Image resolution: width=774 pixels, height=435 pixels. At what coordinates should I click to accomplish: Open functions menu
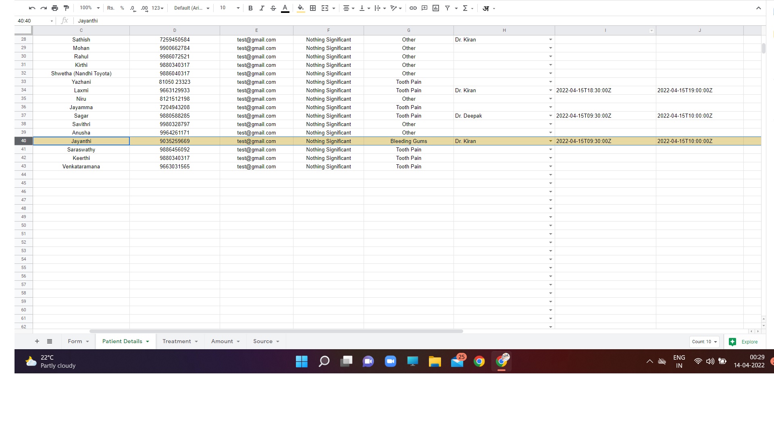[468, 8]
